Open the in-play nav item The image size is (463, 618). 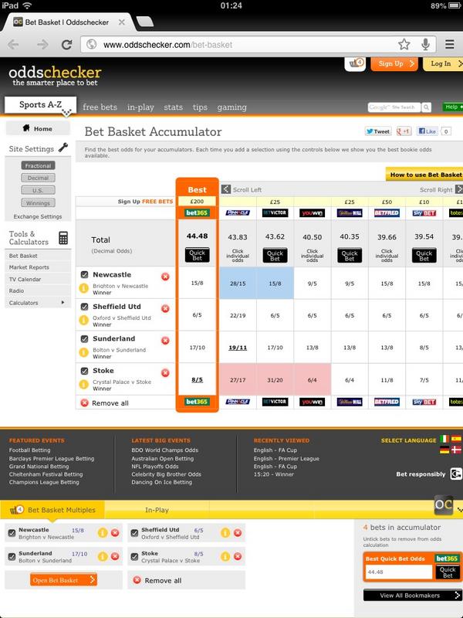pos(140,107)
